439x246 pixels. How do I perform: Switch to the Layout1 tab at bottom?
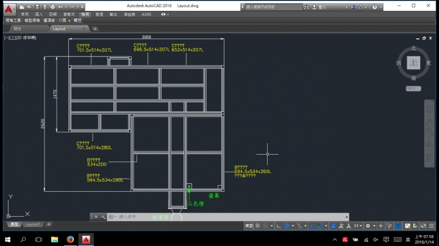(x=33, y=224)
